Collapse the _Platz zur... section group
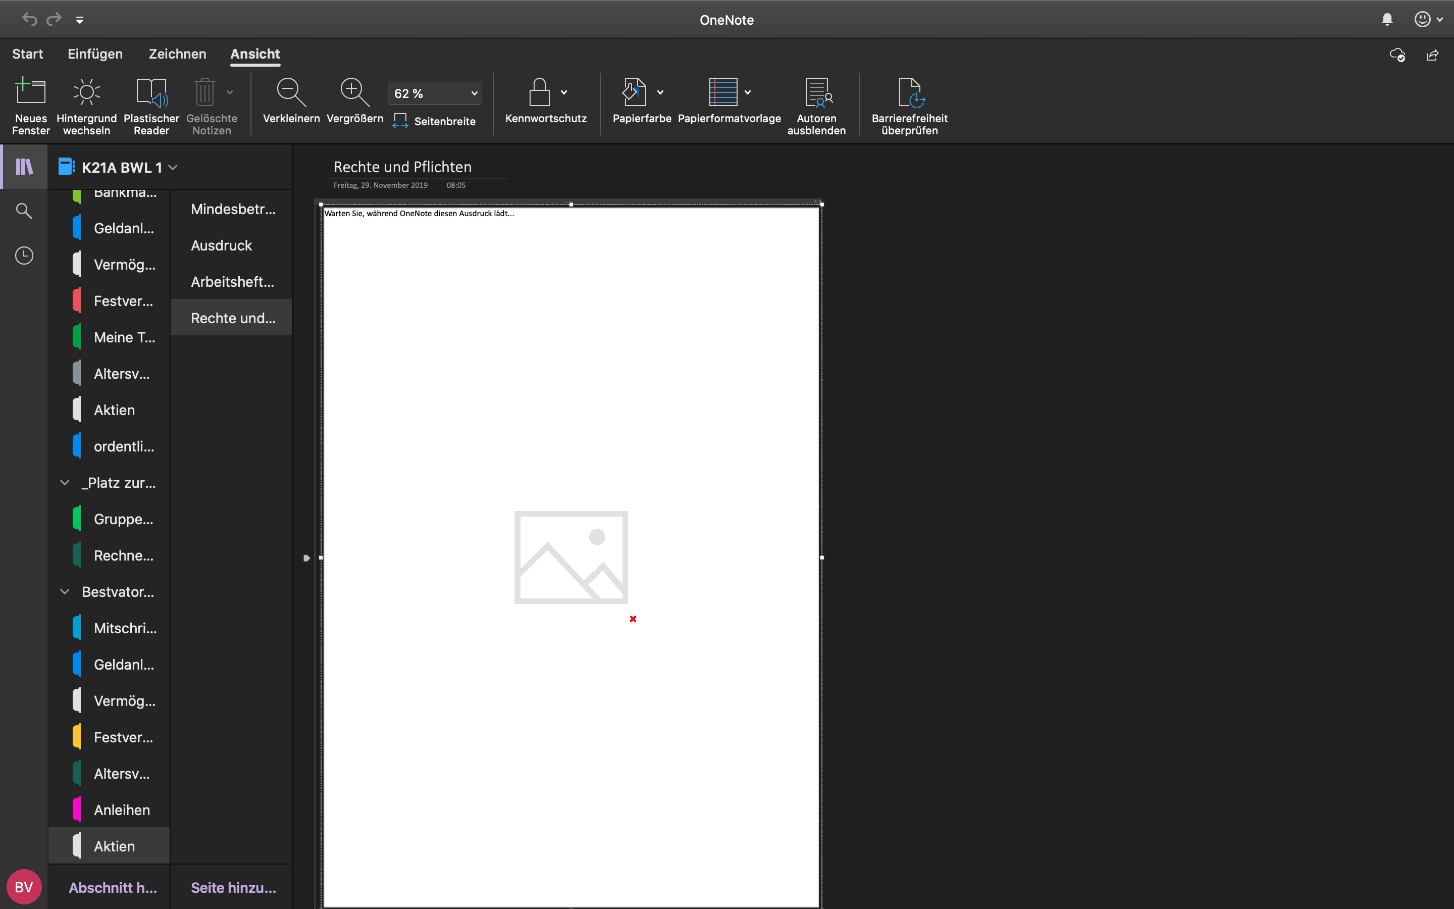This screenshot has width=1454, height=909. coord(65,482)
